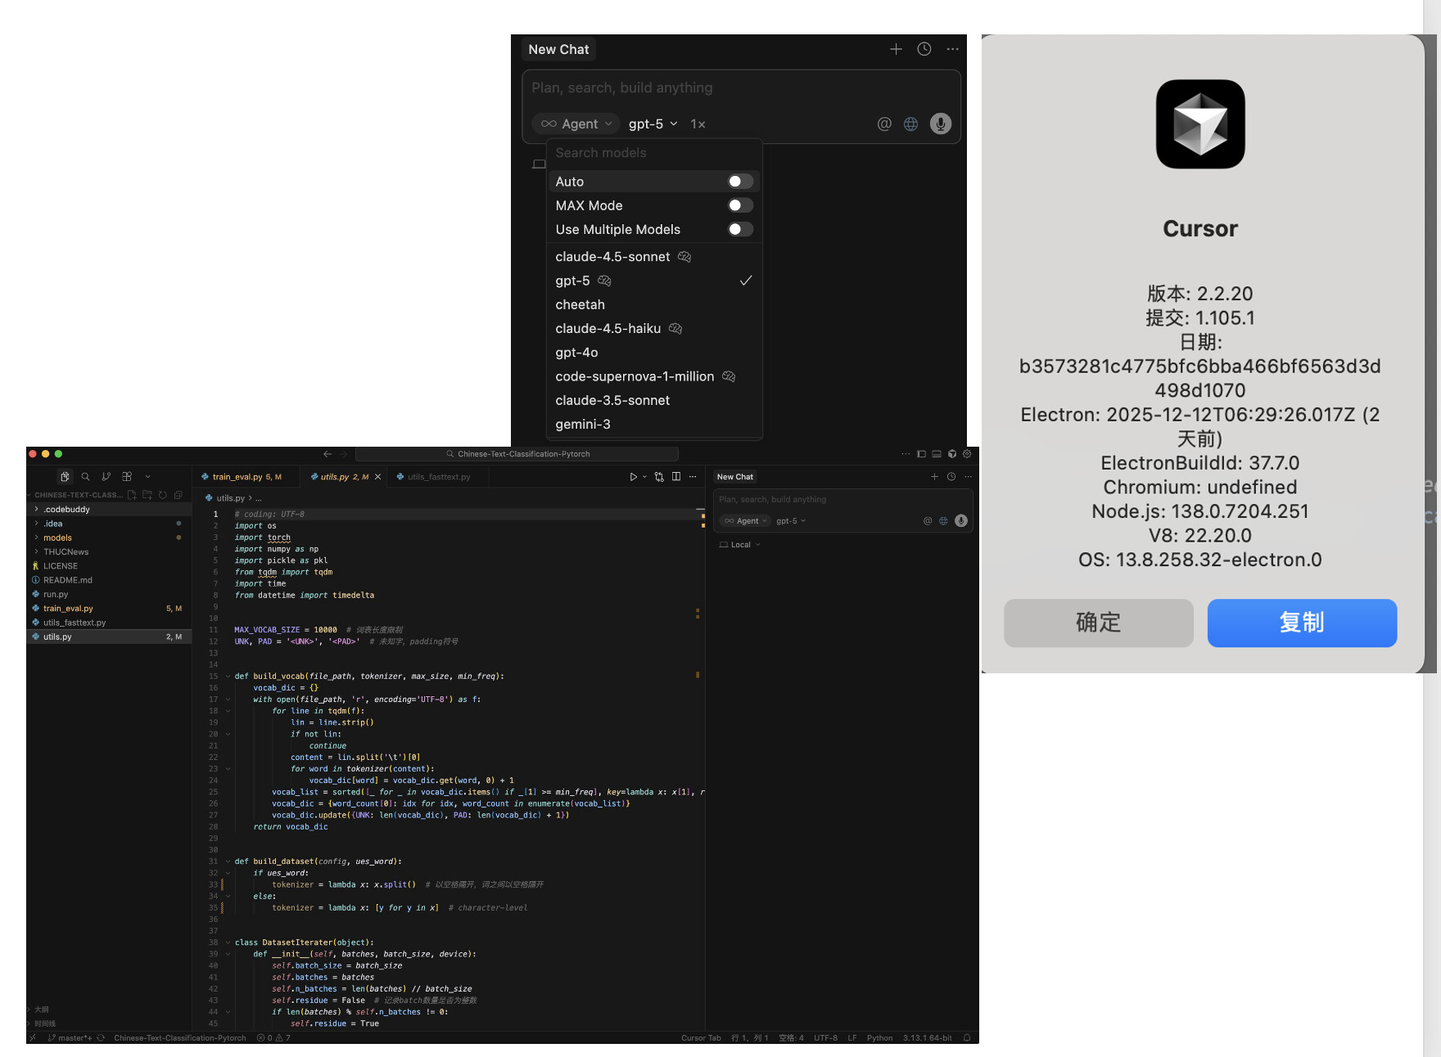Open the editor toolbar's more actions menu
The width and height of the screenshot is (1441, 1057).
[x=693, y=477]
